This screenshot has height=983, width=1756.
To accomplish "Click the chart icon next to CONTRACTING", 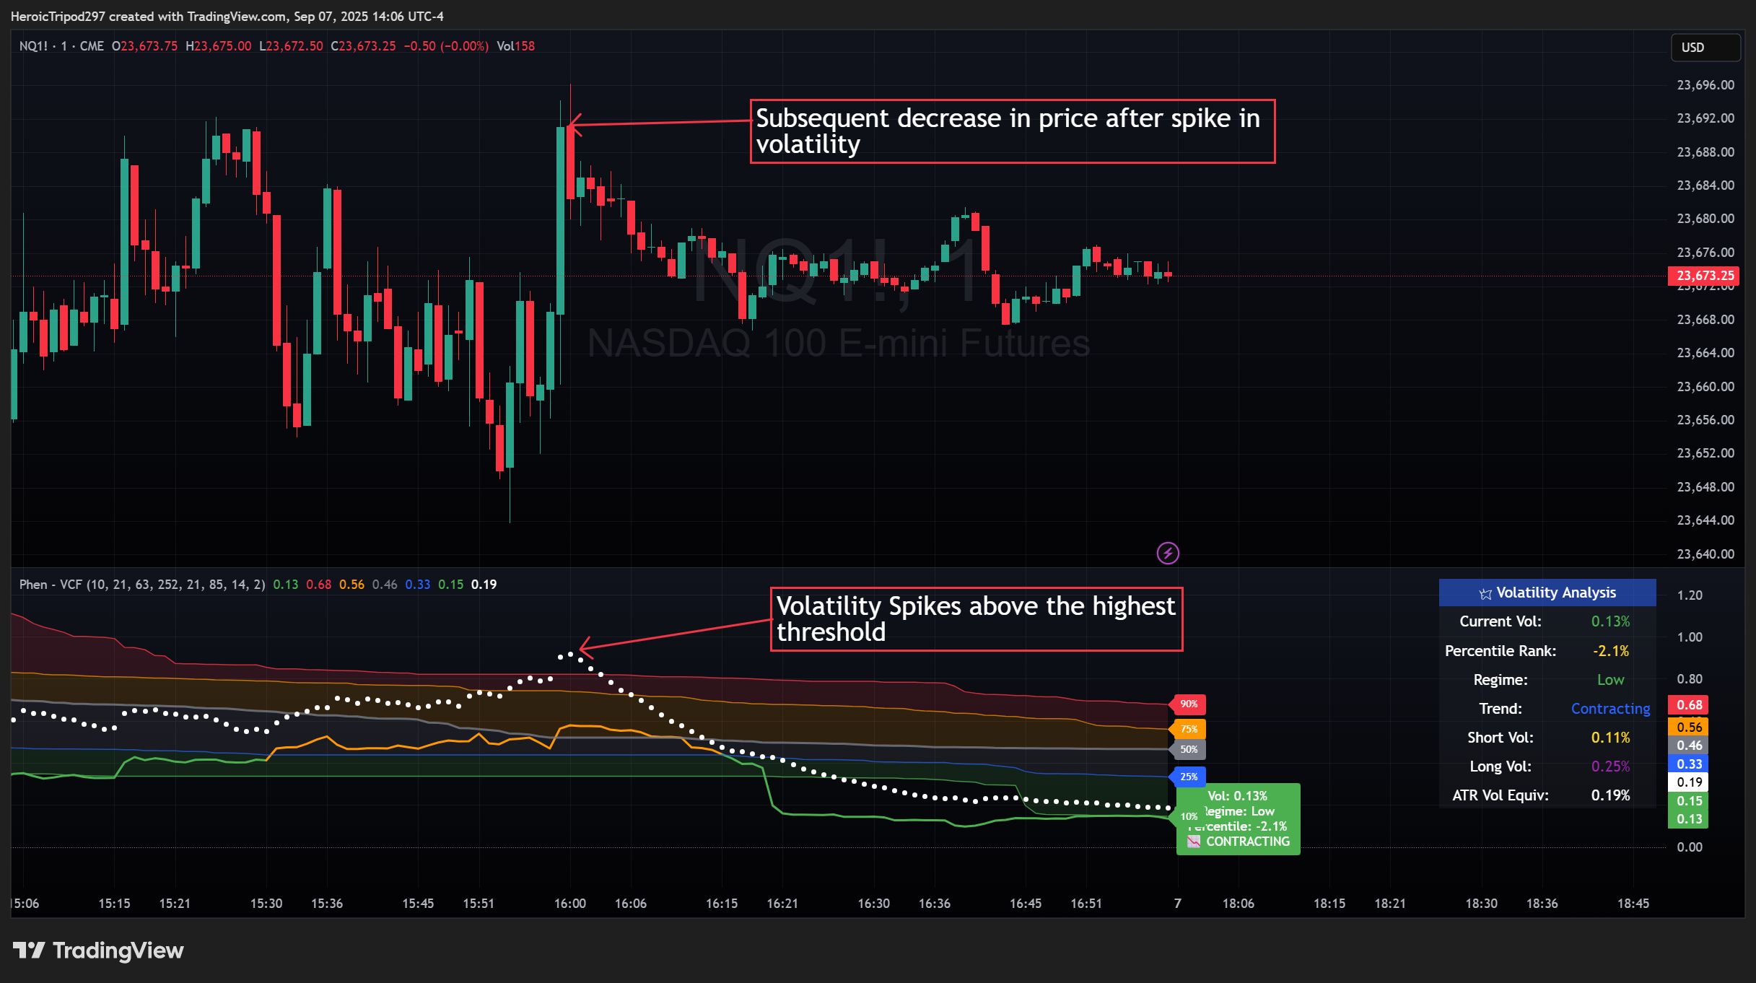I will point(1194,842).
